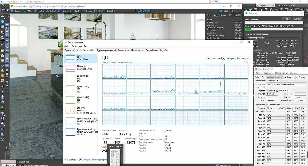Click the Частота value field in Core Temp
This screenshot has width=308, height=166.
[286, 91]
